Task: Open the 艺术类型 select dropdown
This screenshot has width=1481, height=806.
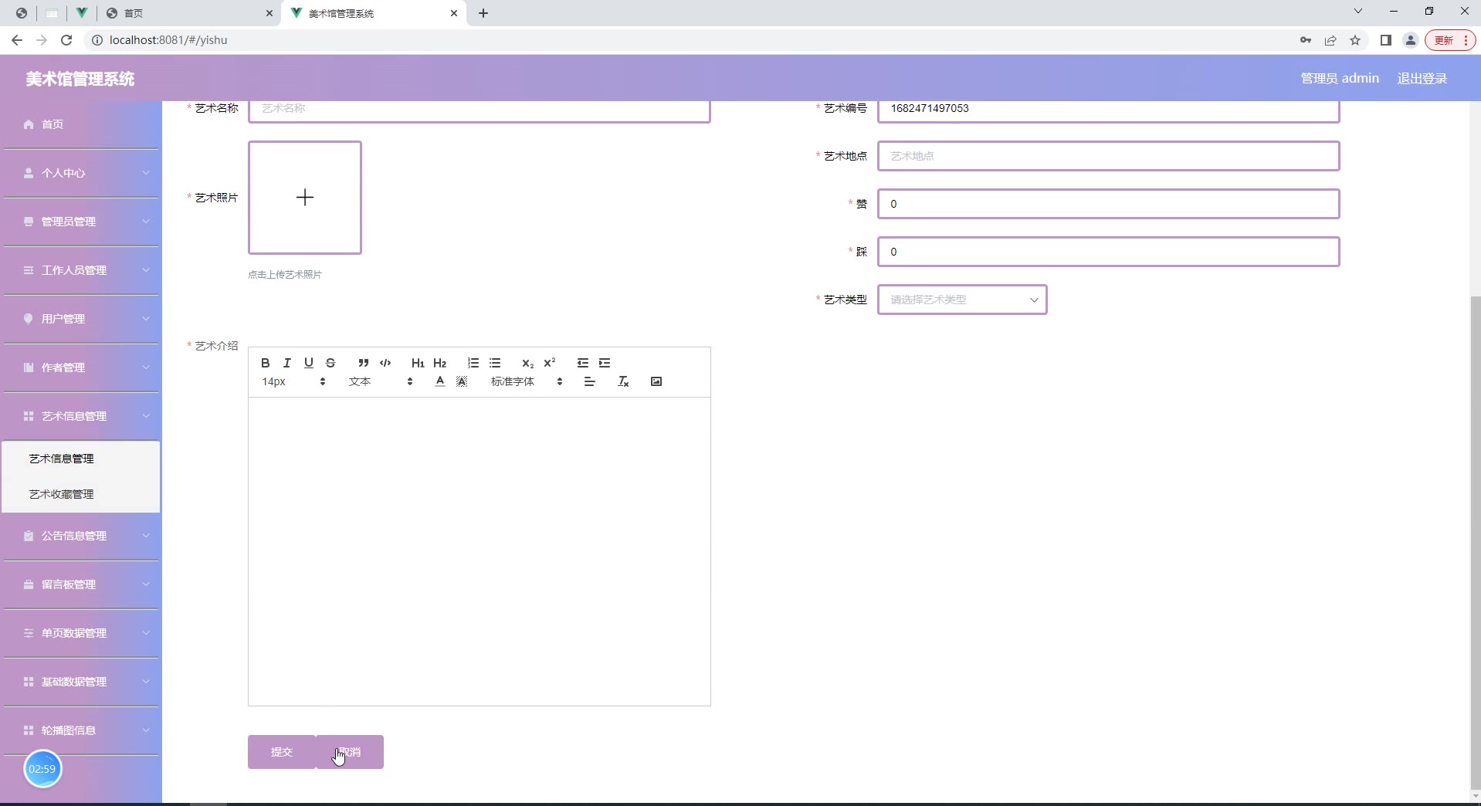Action: (x=962, y=300)
